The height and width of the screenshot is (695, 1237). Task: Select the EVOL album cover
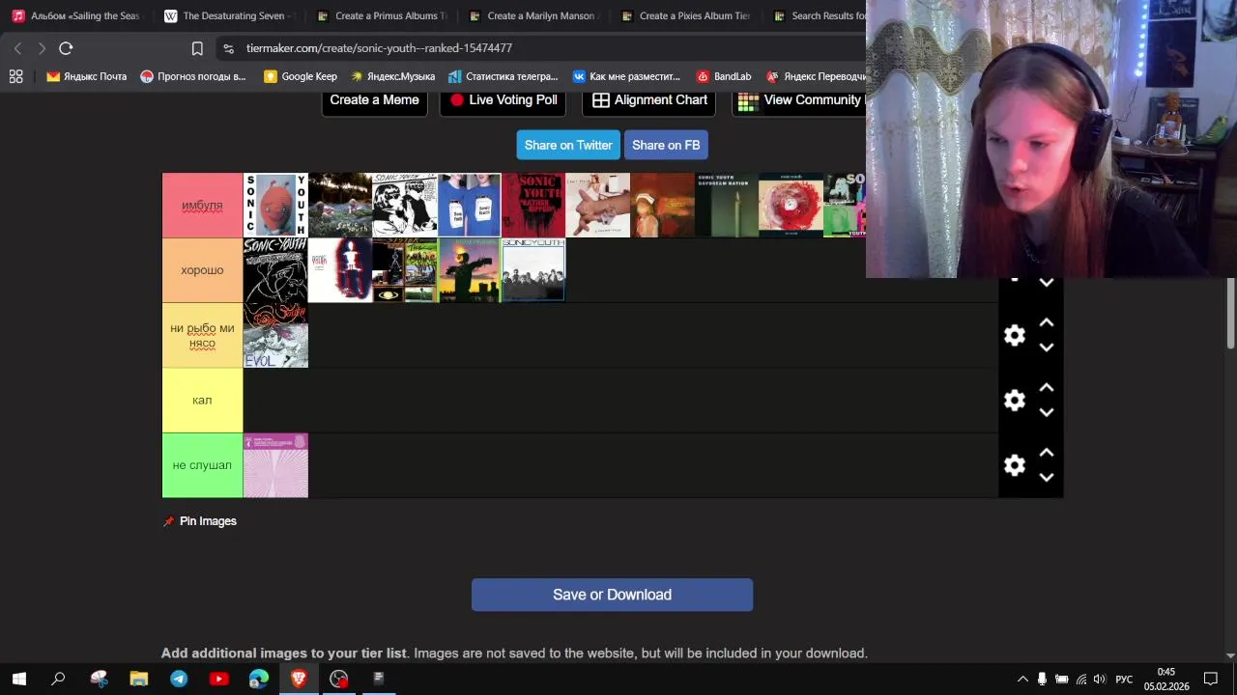pyautogui.click(x=275, y=335)
